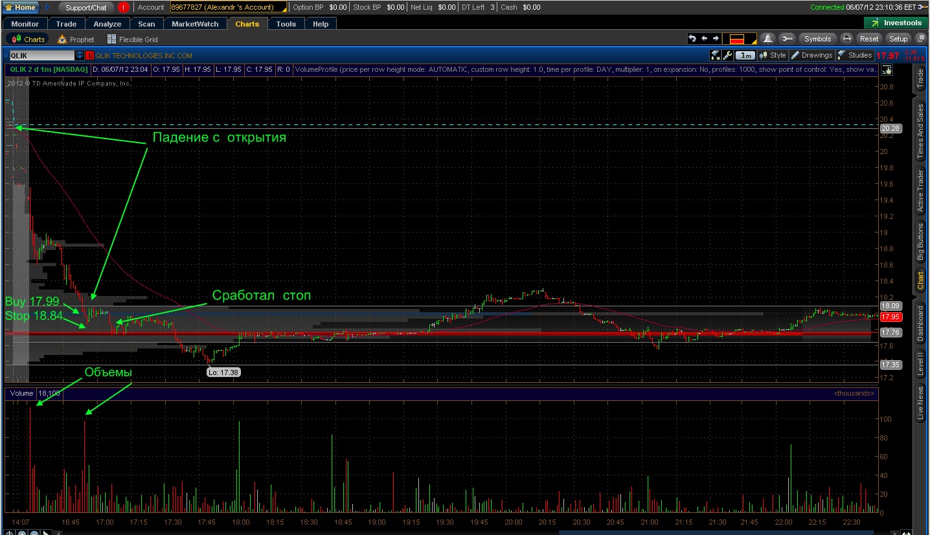Click the VolumeProfile study description text

coord(586,69)
